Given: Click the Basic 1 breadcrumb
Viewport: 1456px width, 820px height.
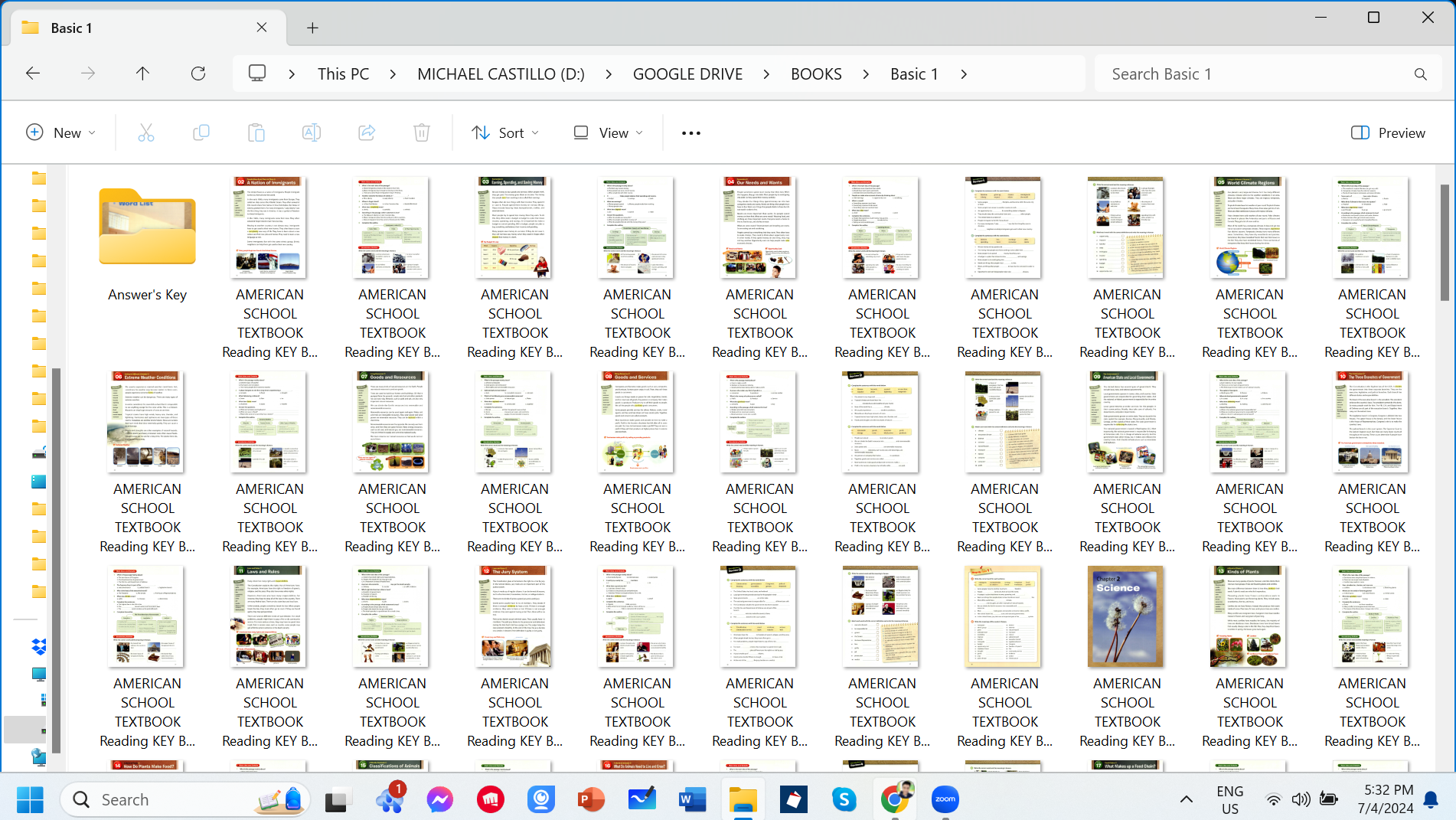Looking at the screenshot, I should pyautogui.click(x=914, y=74).
